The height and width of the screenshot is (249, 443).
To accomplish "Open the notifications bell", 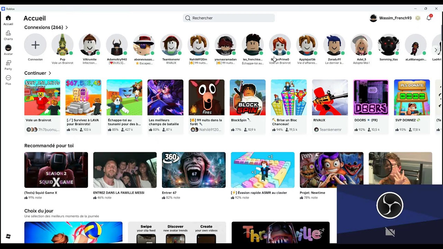I will click(x=429, y=18).
